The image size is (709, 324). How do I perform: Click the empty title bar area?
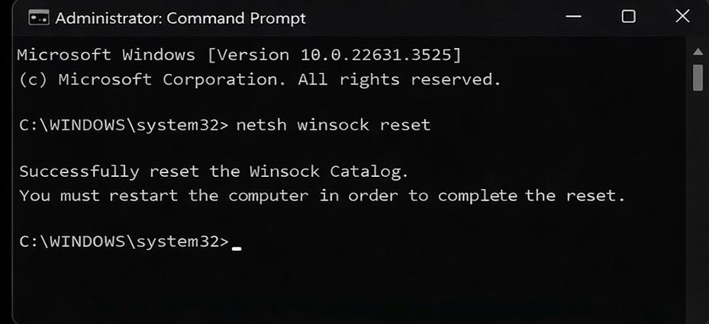[427, 18]
